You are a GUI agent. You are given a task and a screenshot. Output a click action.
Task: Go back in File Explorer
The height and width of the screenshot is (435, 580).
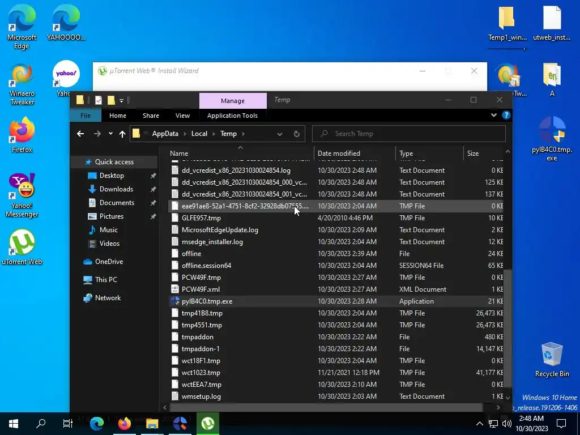[80, 134]
